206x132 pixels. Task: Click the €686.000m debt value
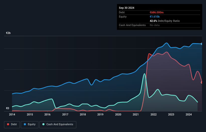(x=157, y=12)
